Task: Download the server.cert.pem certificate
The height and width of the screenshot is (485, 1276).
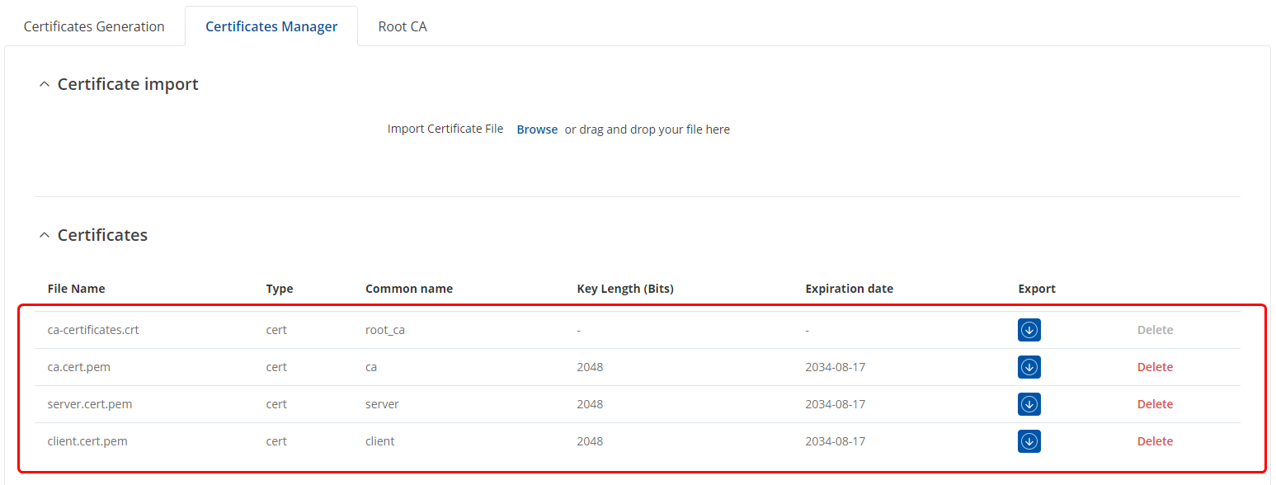Action: pos(1029,404)
